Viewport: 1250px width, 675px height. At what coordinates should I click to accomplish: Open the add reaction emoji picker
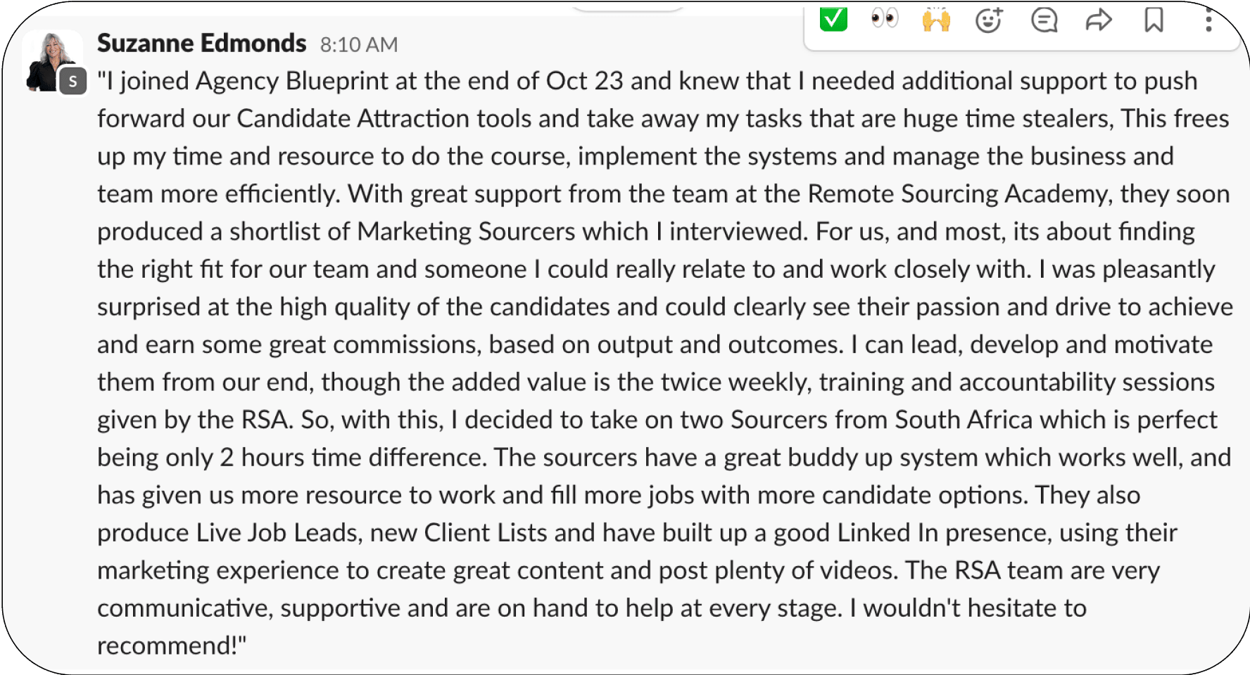coord(989,20)
